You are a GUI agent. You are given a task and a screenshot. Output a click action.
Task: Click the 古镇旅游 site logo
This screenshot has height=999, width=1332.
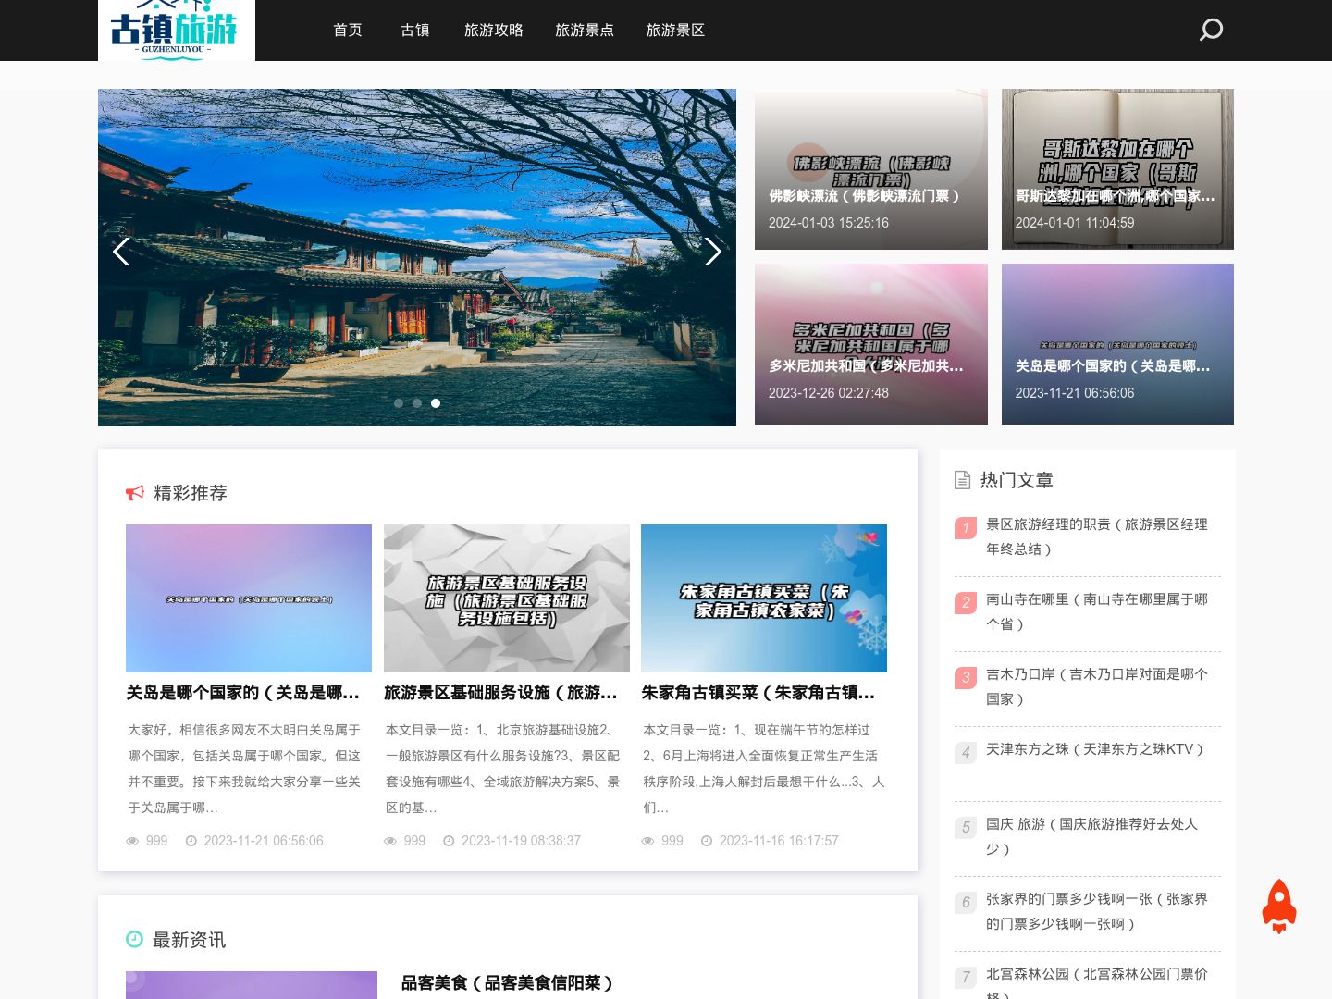[177, 31]
